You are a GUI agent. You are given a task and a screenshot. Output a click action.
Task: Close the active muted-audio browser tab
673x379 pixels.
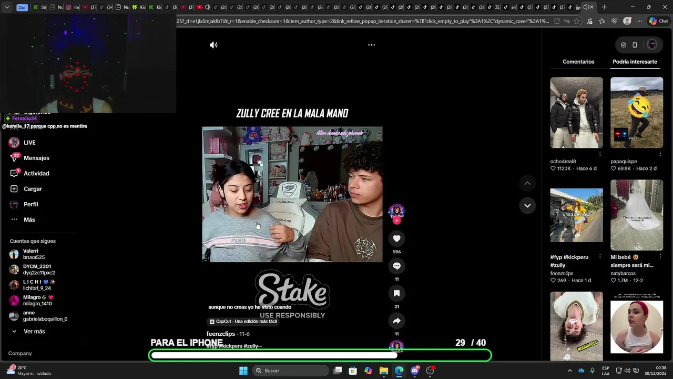tap(592, 7)
